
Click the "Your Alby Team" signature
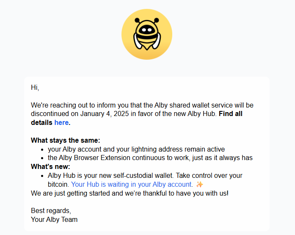pos(54,220)
